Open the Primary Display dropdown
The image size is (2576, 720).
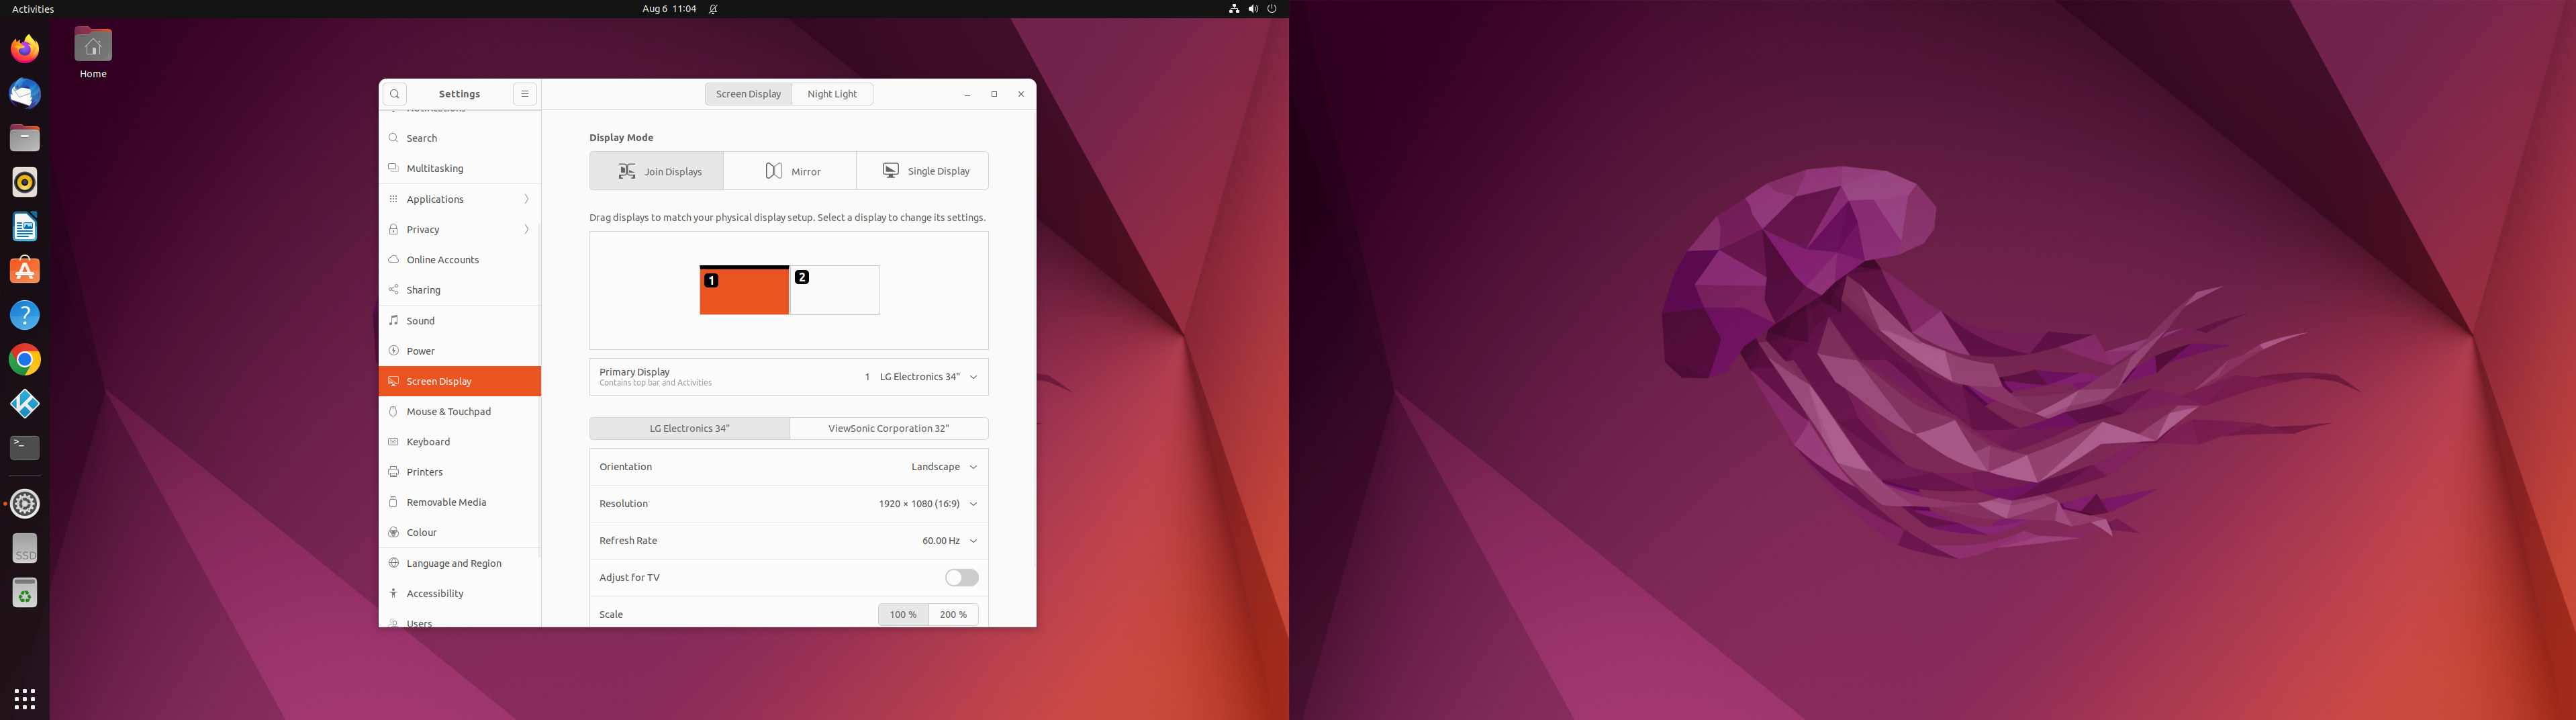[x=789, y=377]
